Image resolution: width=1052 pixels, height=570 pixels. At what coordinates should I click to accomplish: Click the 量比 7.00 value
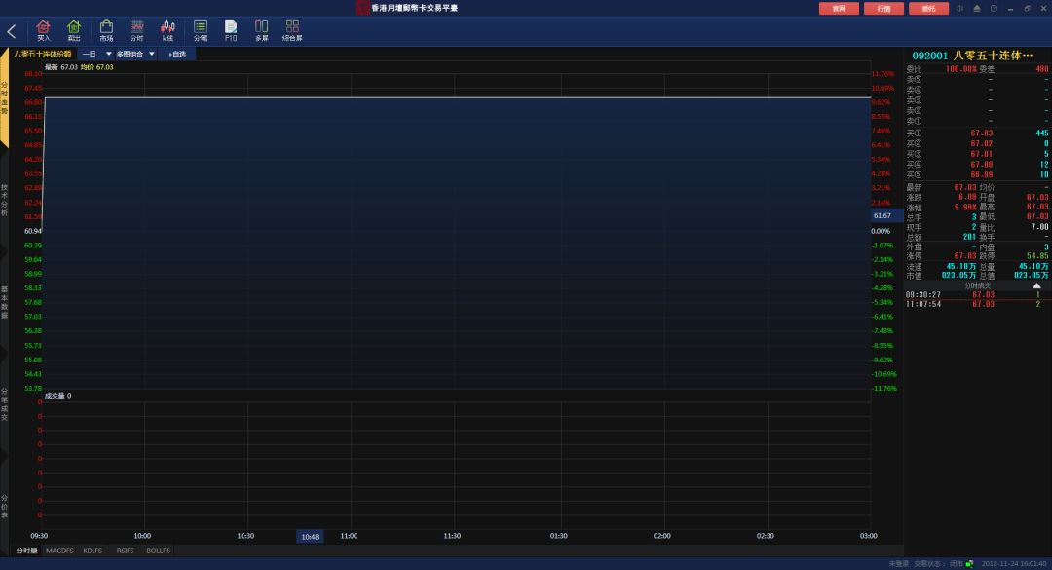(x=1040, y=227)
